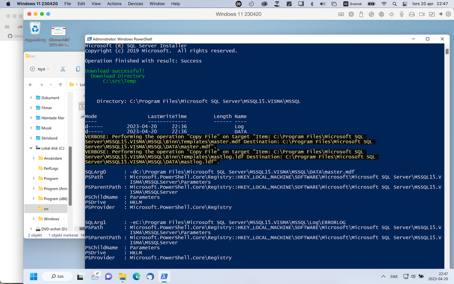Expand the Dokument tree node
Screen dimensions: 454x284
31,98
